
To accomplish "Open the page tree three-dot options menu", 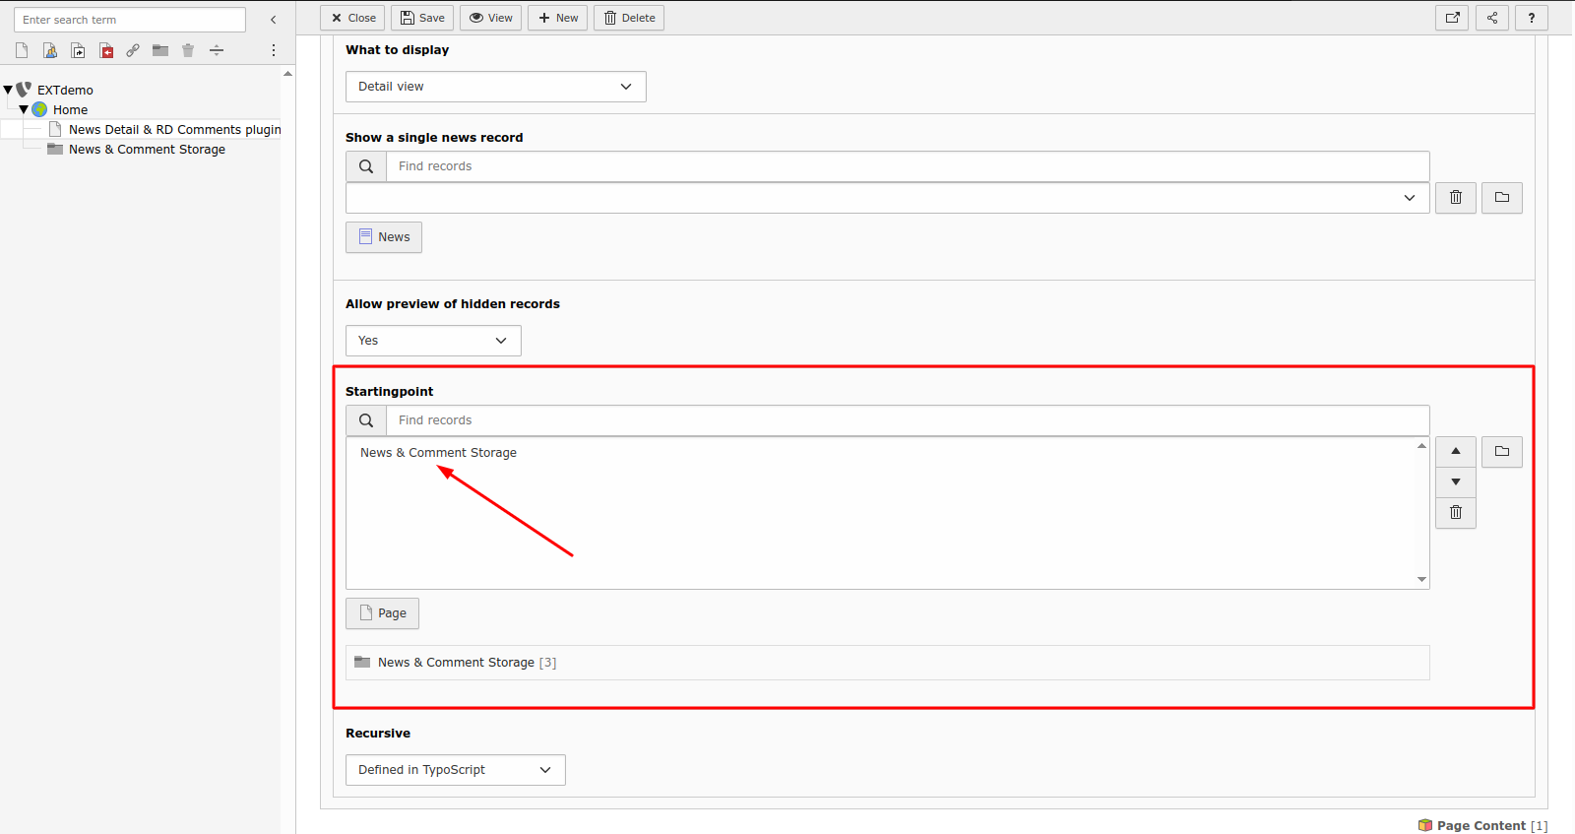I will 274,50.
